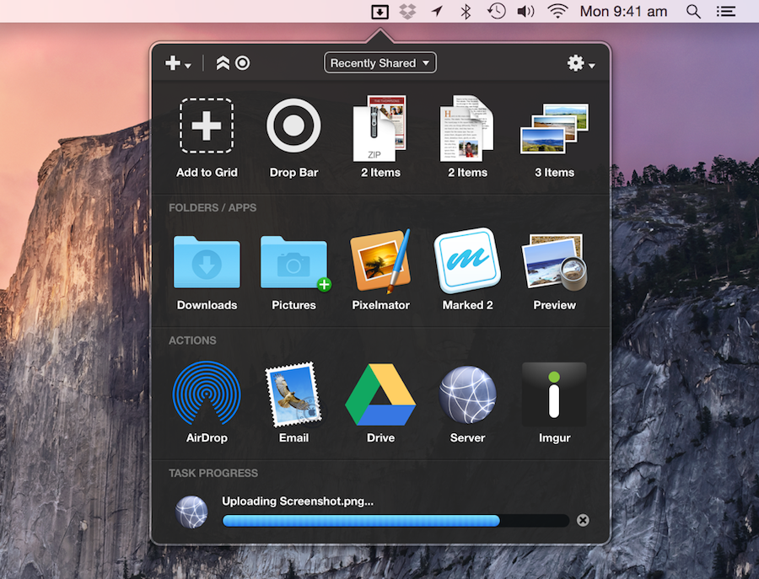The width and height of the screenshot is (759, 579).
Task: Click the Add to Grid dashed box
Action: [207, 126]
